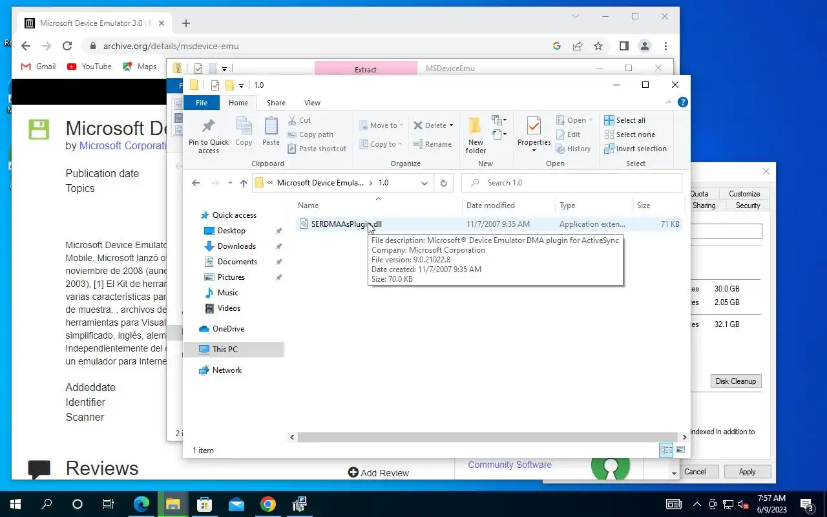Expand the Copy to dropdown
Viewport: 827px width, 517px height.
point(400,144)
